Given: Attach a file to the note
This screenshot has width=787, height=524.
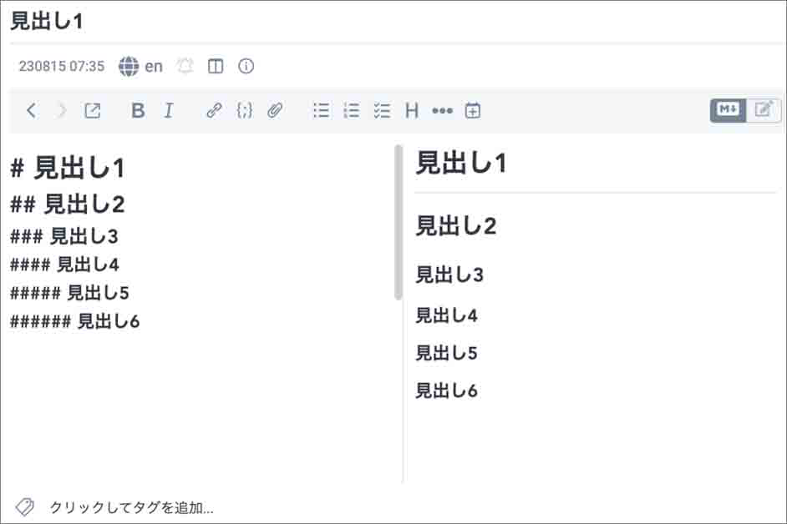Looking at the screenshot, I should (x=276, y=109).
